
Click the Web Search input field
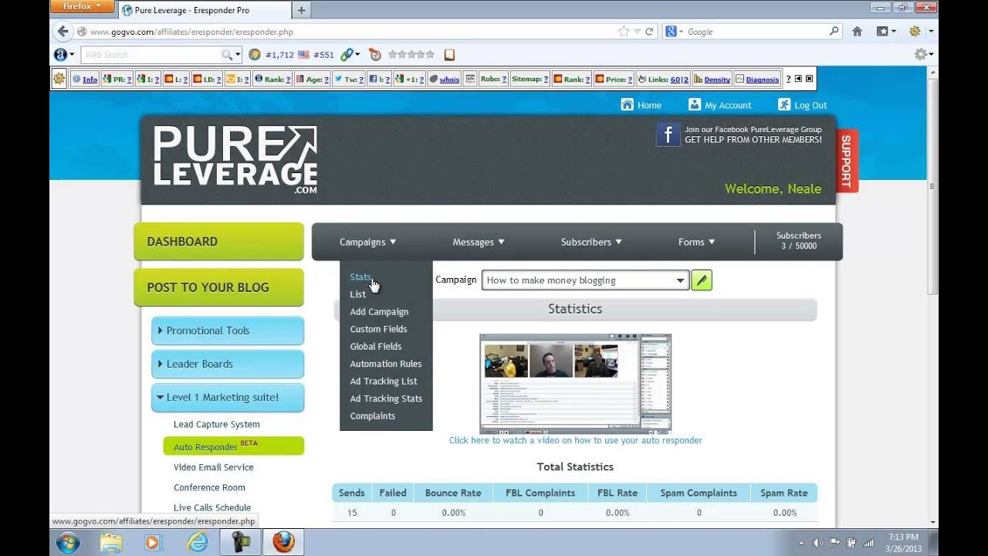pyautogui.click(x=151, y=55)
